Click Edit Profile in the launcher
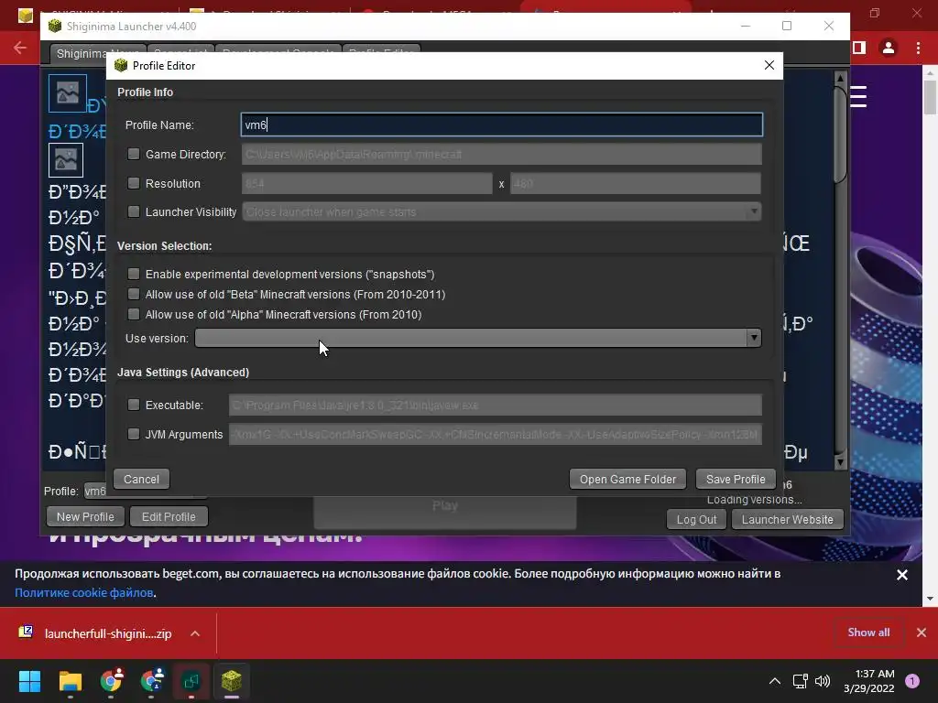Image resolution: width=938 pixels, height=703 pixels. pyautogui.click(x=169, y=516)
